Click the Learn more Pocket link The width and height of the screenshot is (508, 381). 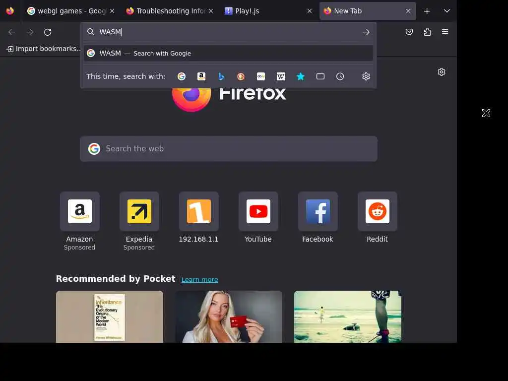tap(199, 280)
